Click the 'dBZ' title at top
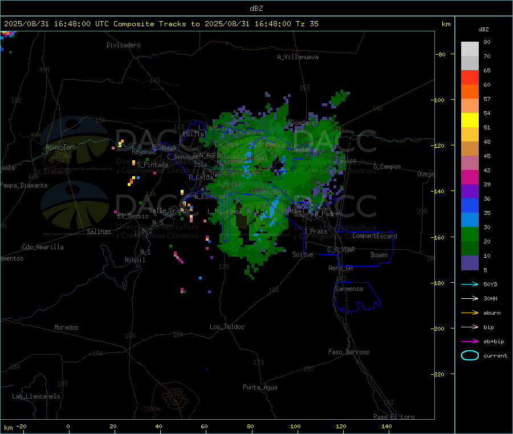This screenshot has width=513, height=434. [256, 9]
